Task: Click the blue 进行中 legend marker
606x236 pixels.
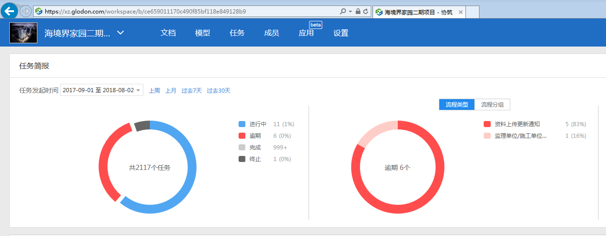Action: tap(242, 124)
